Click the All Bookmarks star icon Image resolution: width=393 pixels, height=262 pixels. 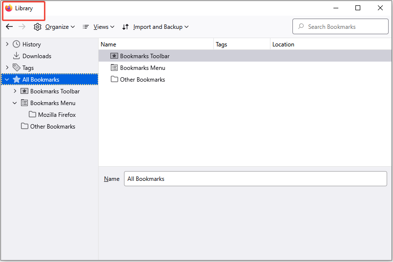pyautogui.click(x=16, y=79)
